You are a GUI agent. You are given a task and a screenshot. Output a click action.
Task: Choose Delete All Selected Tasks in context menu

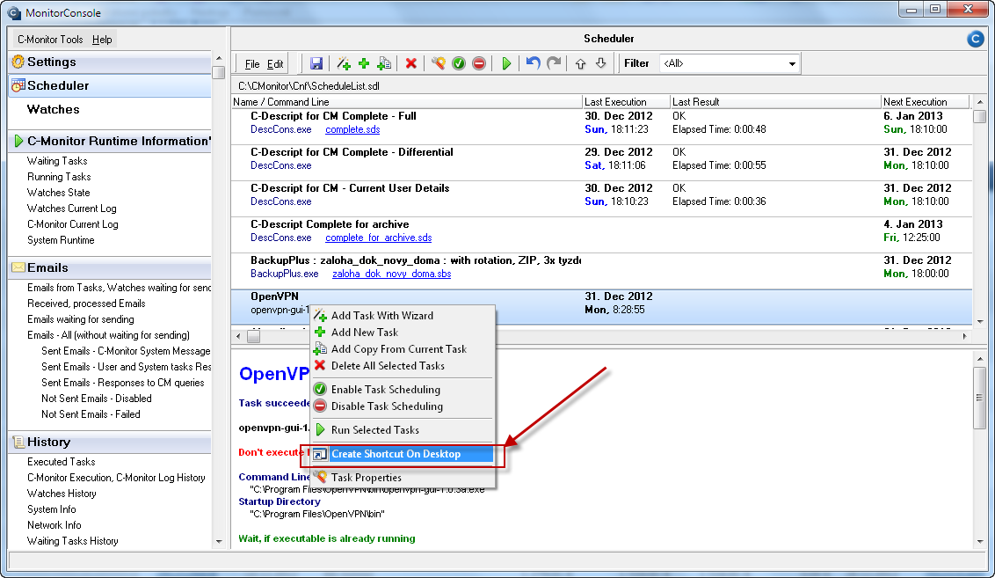click(403, 366)
